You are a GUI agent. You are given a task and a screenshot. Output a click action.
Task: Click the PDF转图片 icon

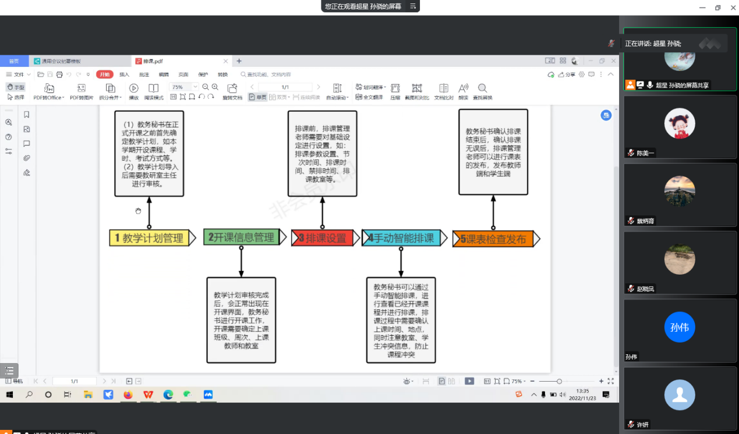[x=81, y=88]
